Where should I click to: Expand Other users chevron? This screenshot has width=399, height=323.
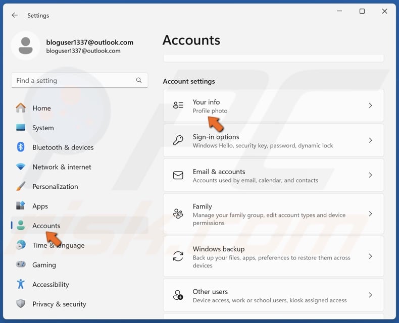point(371,295)
